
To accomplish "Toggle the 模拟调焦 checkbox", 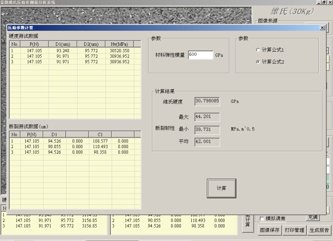I will pyautogui.click(x=262, y=219).
